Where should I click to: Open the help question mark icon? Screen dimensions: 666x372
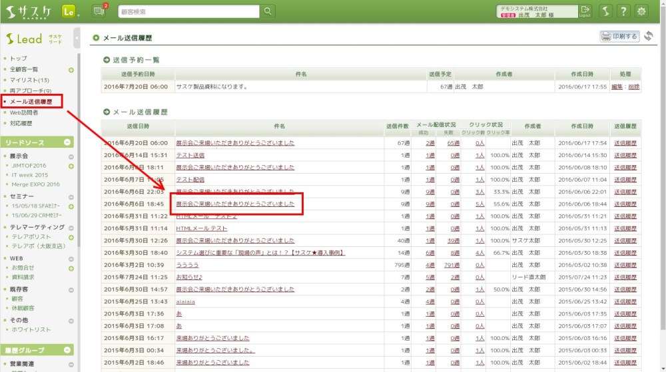[623, 11]
